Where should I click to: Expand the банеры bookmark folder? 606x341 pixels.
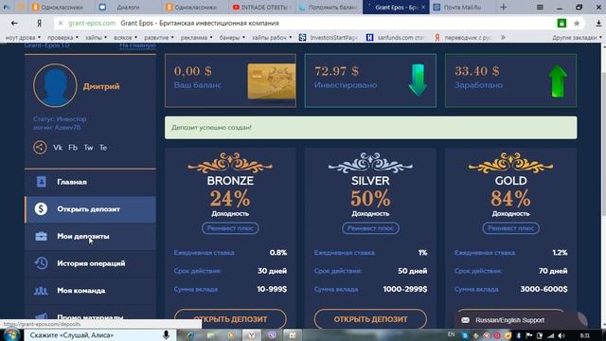232,38
